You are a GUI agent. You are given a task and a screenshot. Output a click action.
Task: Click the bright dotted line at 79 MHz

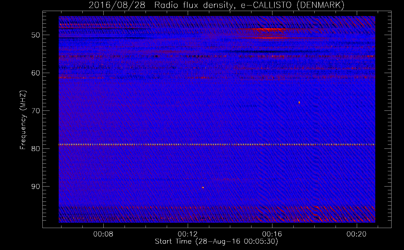217,144
